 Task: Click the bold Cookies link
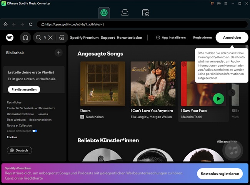click(12, 137)
